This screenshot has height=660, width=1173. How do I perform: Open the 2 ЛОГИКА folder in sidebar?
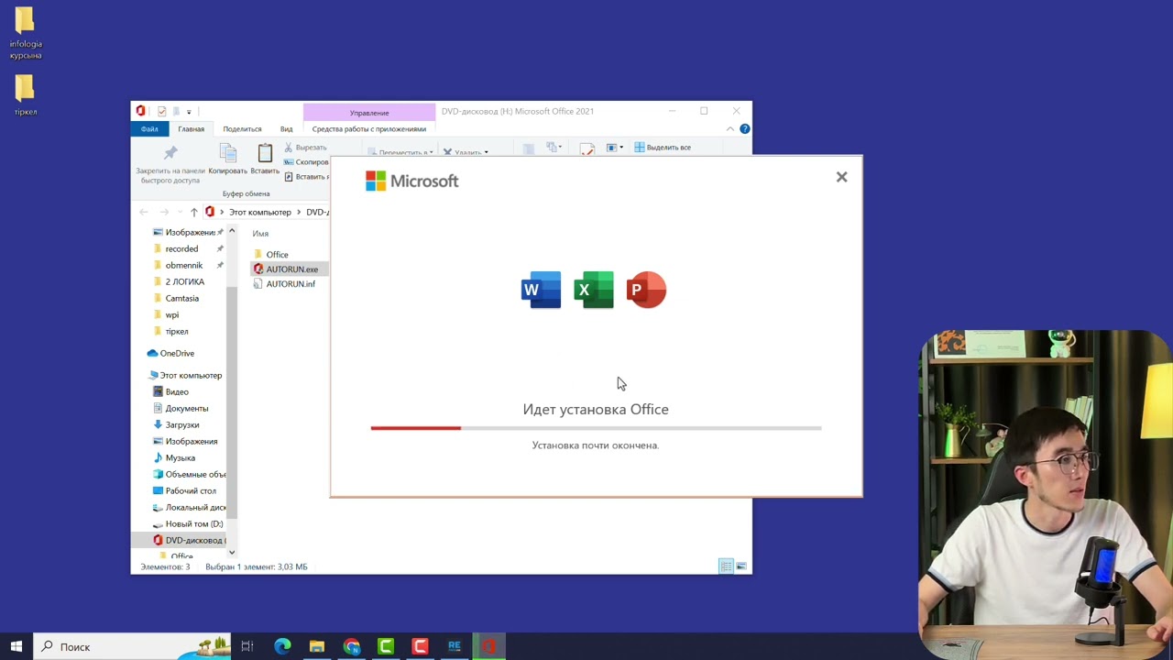(x=184, y=282)
